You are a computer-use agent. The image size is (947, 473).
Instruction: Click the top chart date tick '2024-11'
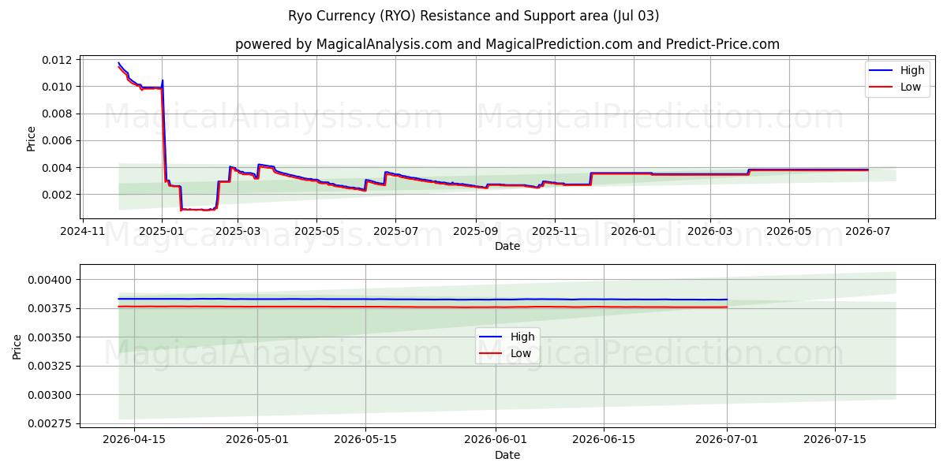83,232
